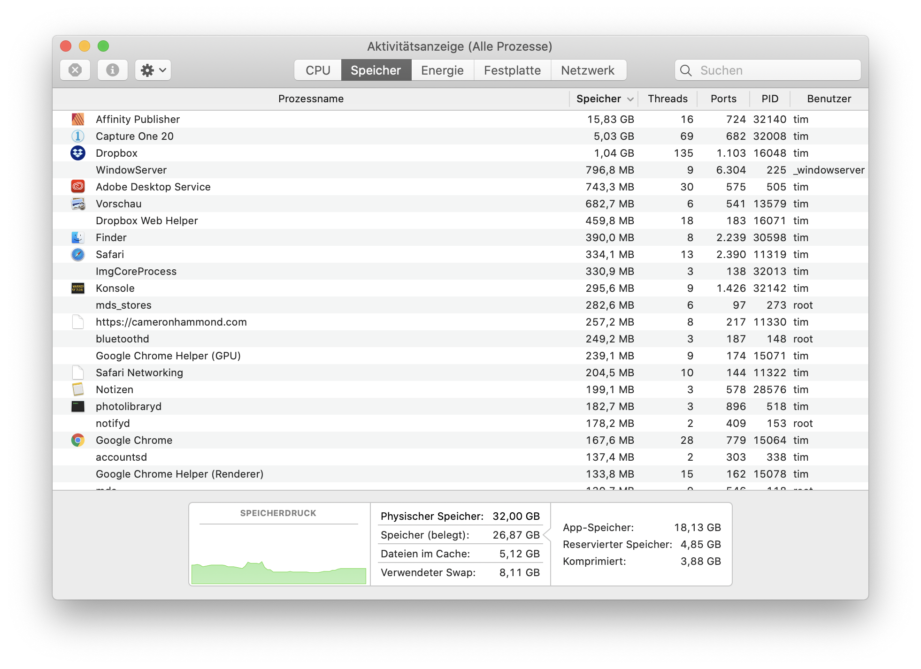Click the Aktivitätsanzeige window title
921x669 pixels.
[x=460, y=46]
